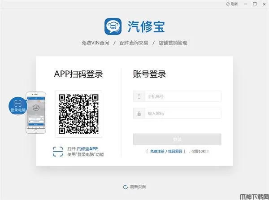This screenshot has width=269, height=200.
Task: Click the lock icon in password field
Action: point(139,113)
